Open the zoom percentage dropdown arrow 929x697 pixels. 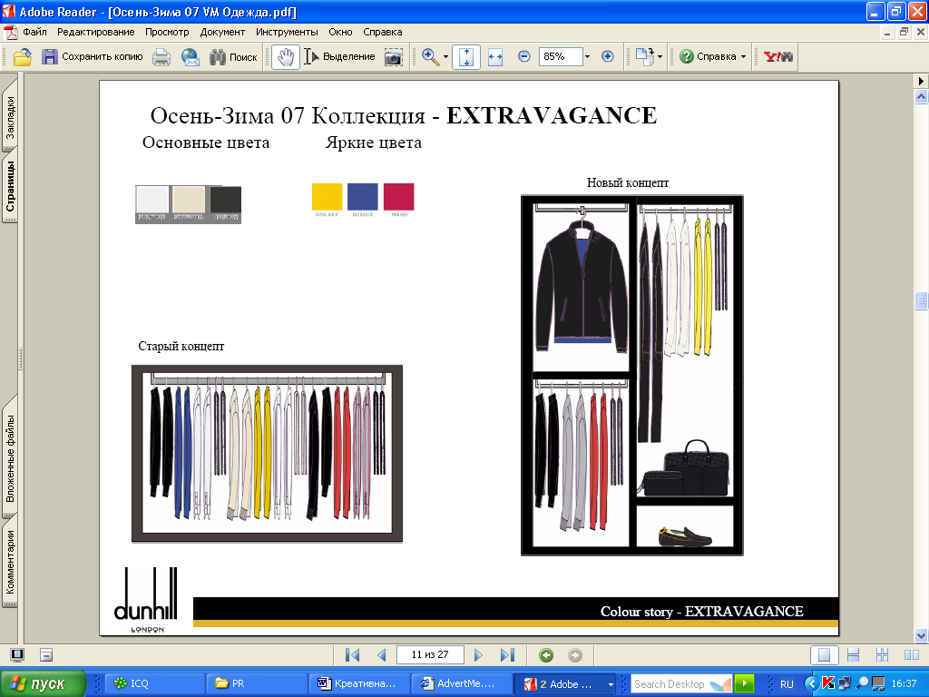point(587,56)
